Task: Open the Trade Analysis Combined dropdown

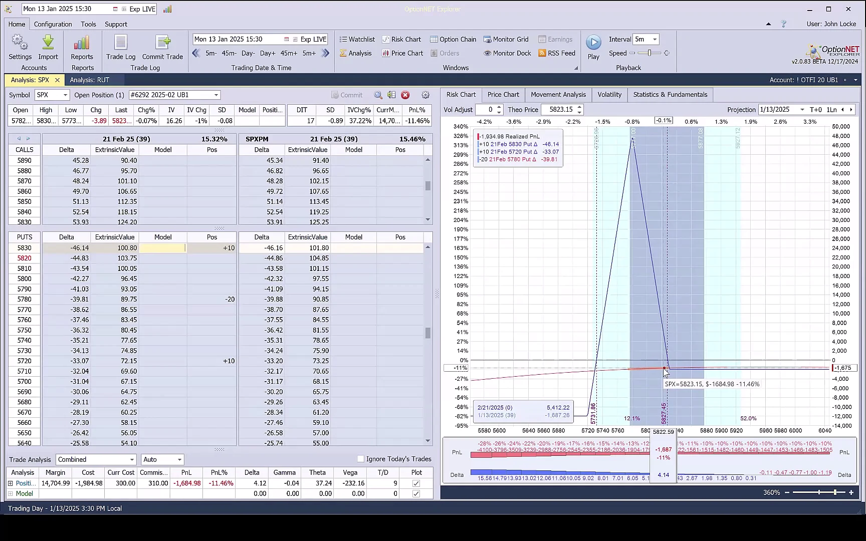Action: click(132, 460)
